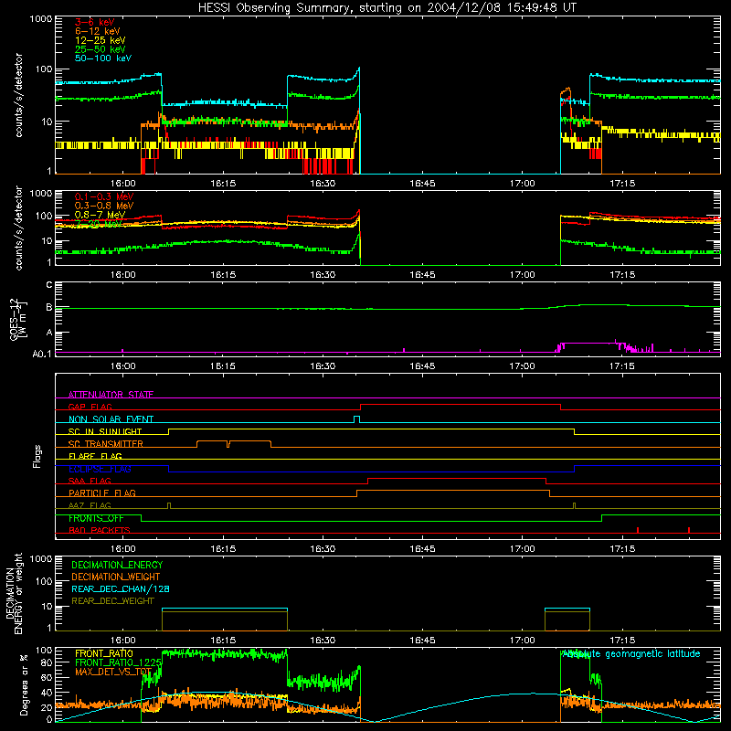The height and width of the screenshot is (731, 731).
Task: Click the REAR_DEC_CHAN/128 legend label
Action: [x=121, y=588]
